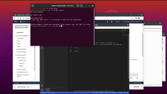Image resolution: width=167 pixels, height=94 pixels.
Task: Click the AWS console search icon
Action: [x=29, y=22]
